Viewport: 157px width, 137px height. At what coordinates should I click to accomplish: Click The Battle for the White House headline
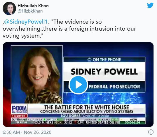pyautogui.click(x=87, y=107)
